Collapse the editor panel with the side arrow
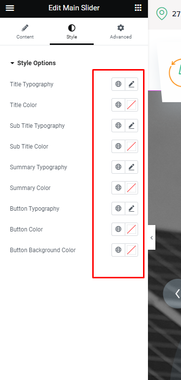The image size is (181, 380). pyautogui.click(x=151, y=237)
